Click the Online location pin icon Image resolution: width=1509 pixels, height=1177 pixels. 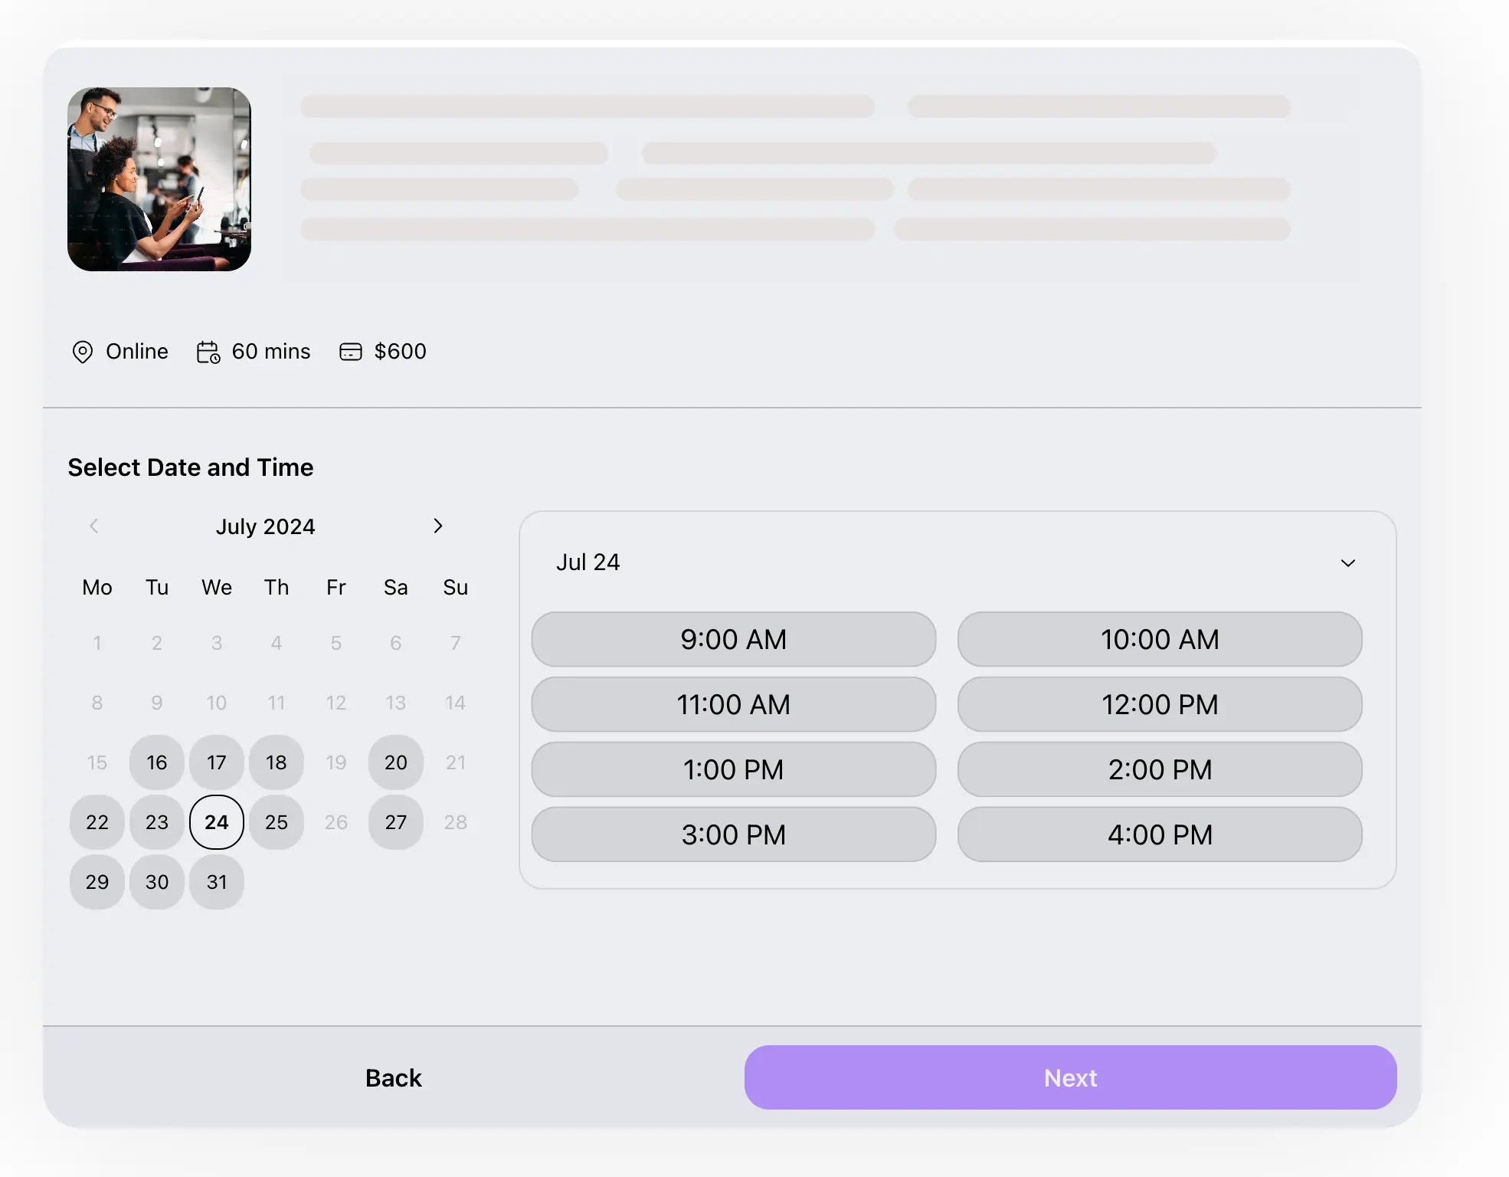[82, 352]
